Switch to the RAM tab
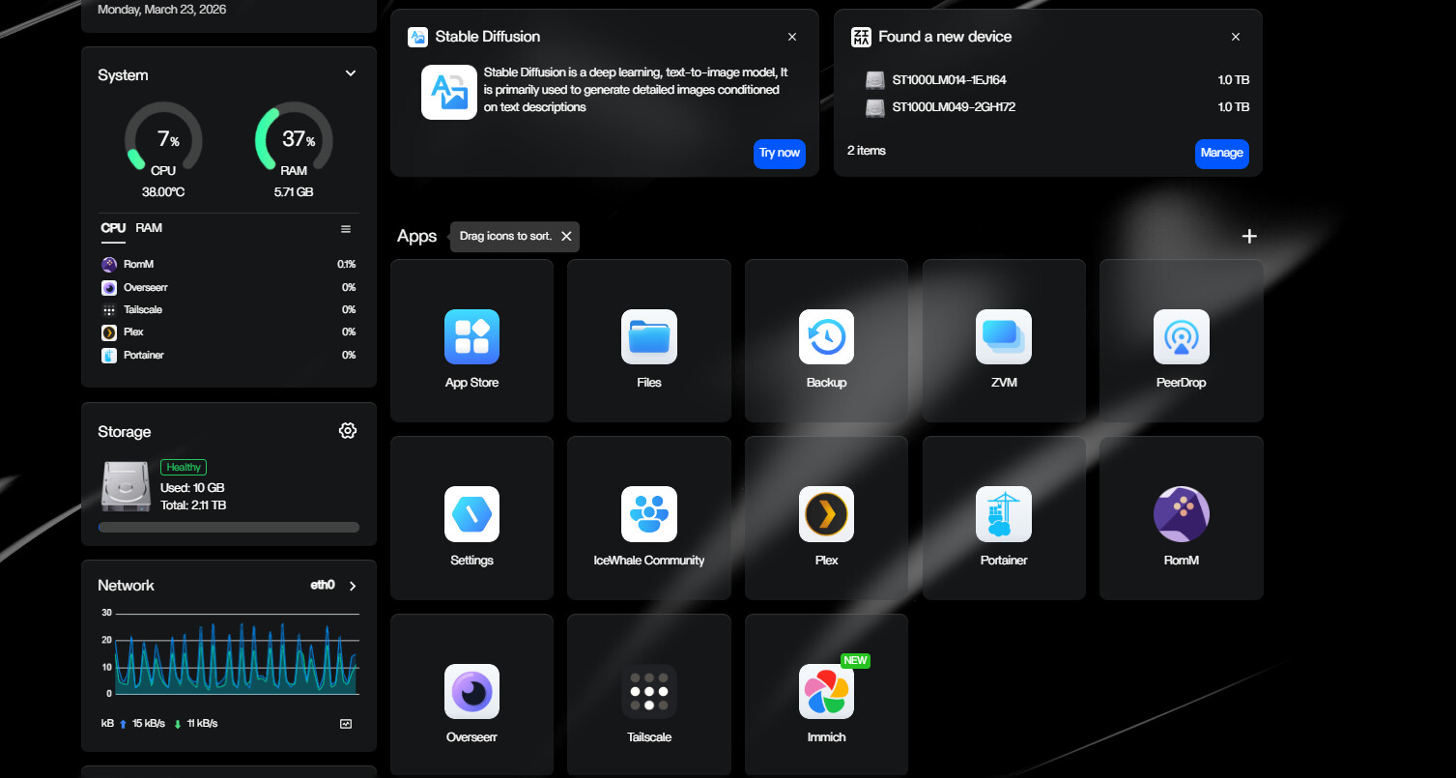The height and width of the screenshot is (778, 1456). [x=149, y=228]
